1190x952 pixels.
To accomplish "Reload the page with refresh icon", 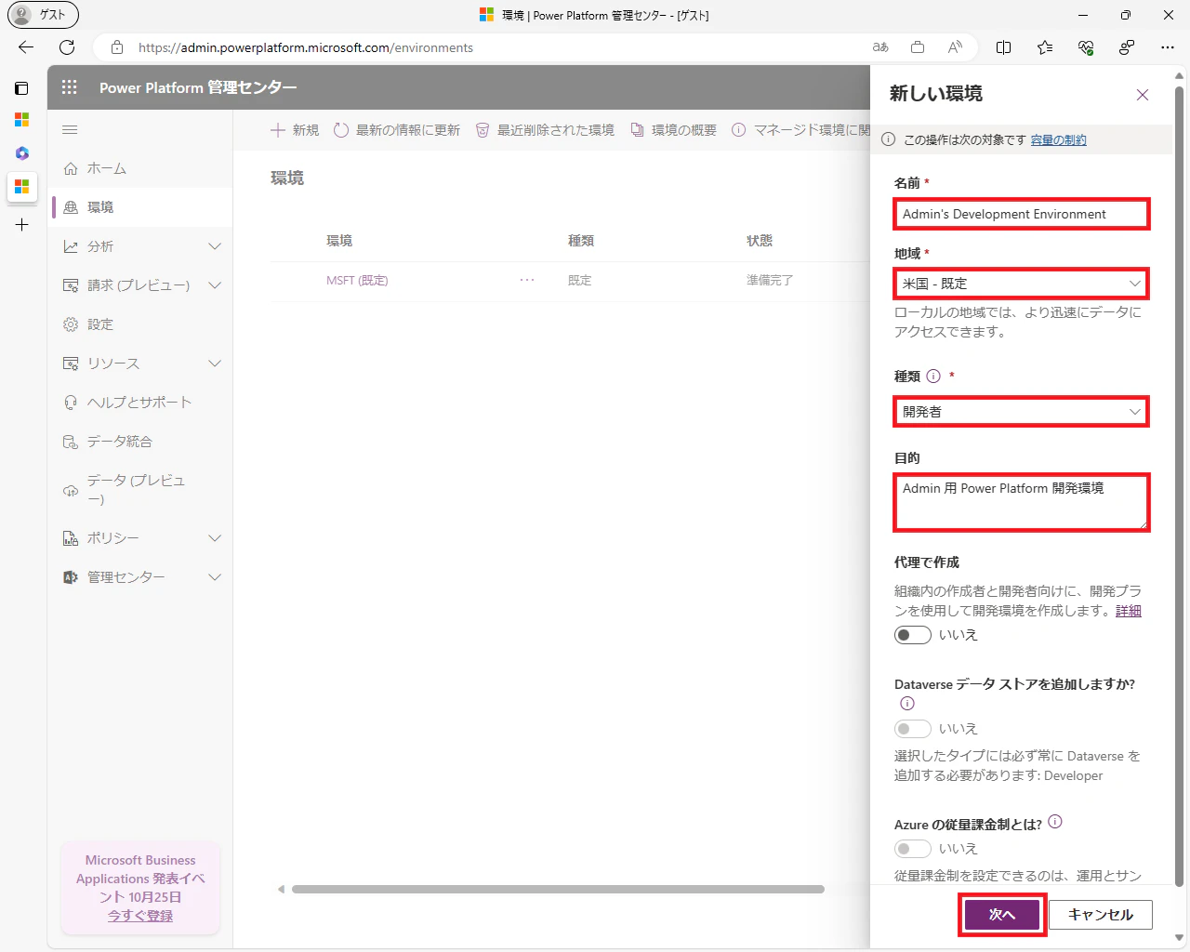I will pyautogui.click(x=67, y=47).
